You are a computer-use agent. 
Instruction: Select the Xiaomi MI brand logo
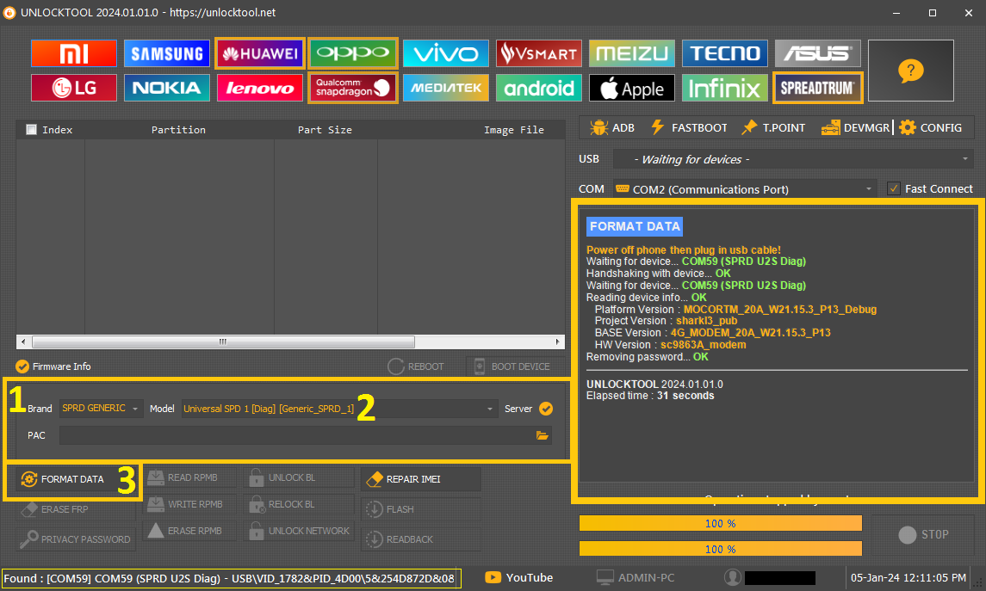click(73, 53)
